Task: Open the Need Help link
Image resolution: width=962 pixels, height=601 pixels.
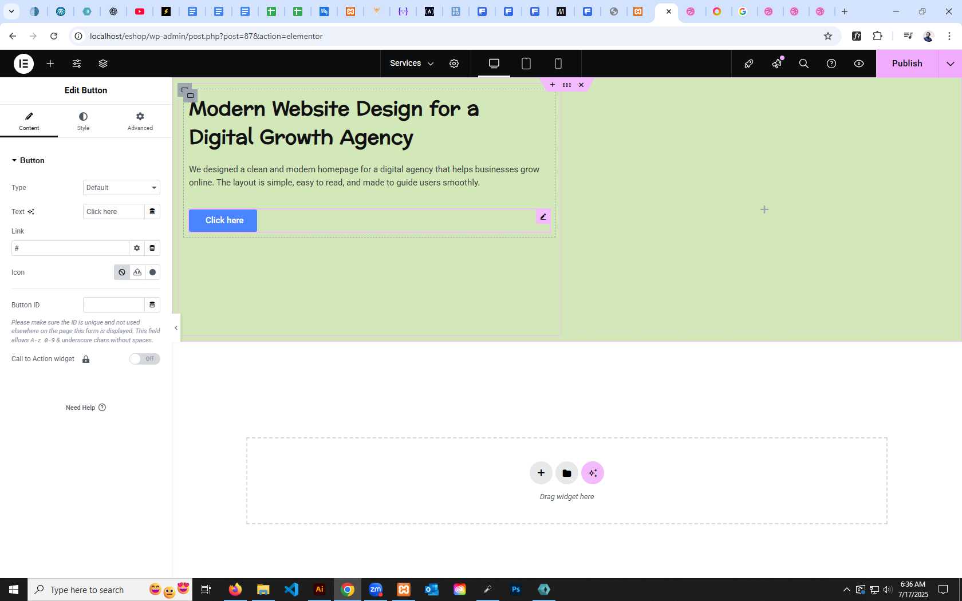Action: [x=86, y=408]
